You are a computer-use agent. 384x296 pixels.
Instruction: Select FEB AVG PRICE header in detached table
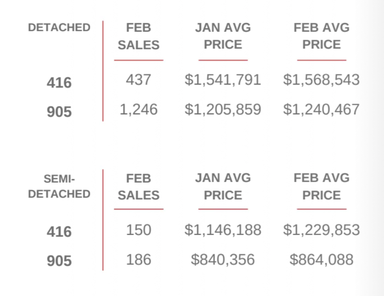[x=321, y=36]
